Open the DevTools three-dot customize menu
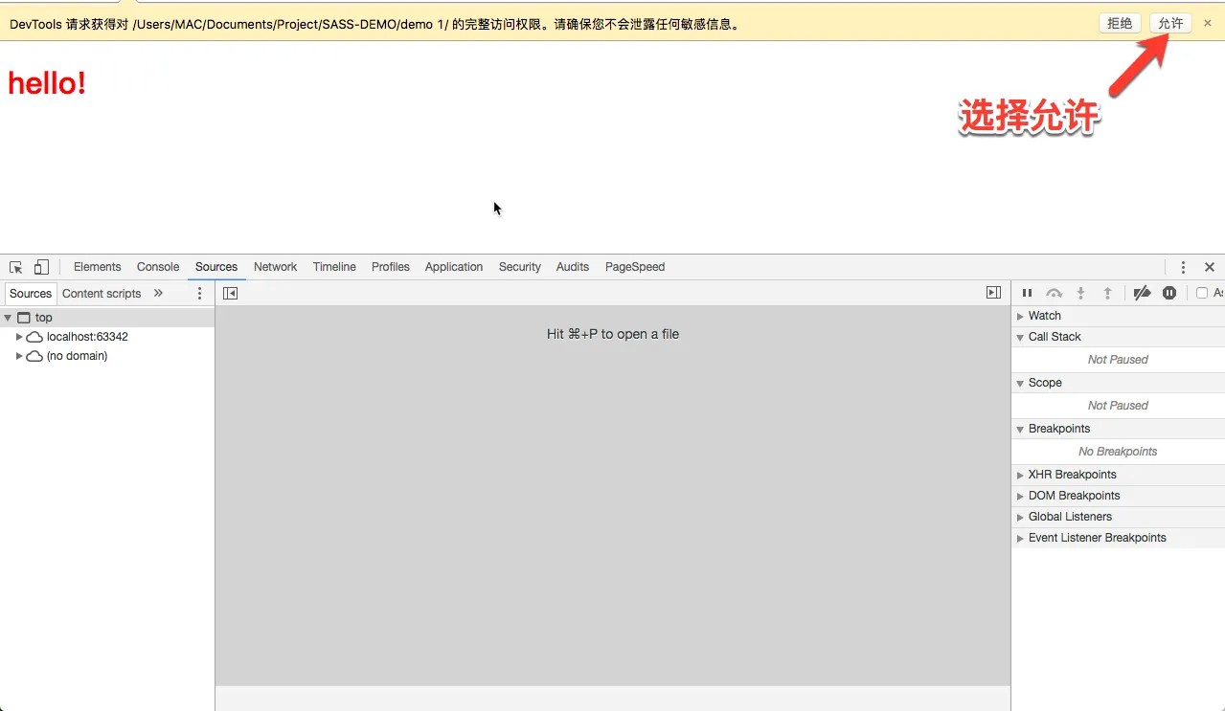 [1183, 267]
